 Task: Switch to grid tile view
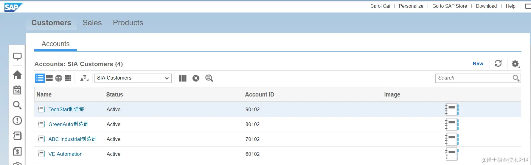click(68, 78)
